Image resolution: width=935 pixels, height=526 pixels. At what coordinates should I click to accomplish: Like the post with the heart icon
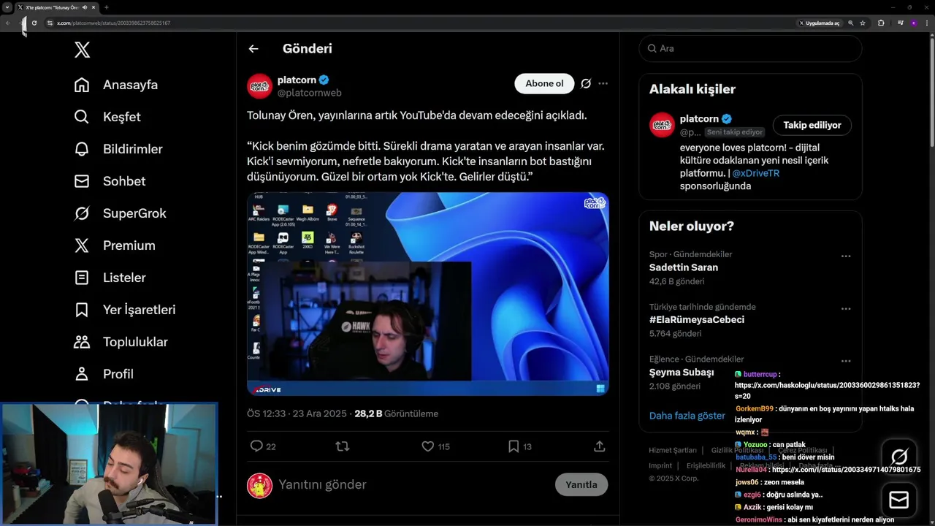428,446
